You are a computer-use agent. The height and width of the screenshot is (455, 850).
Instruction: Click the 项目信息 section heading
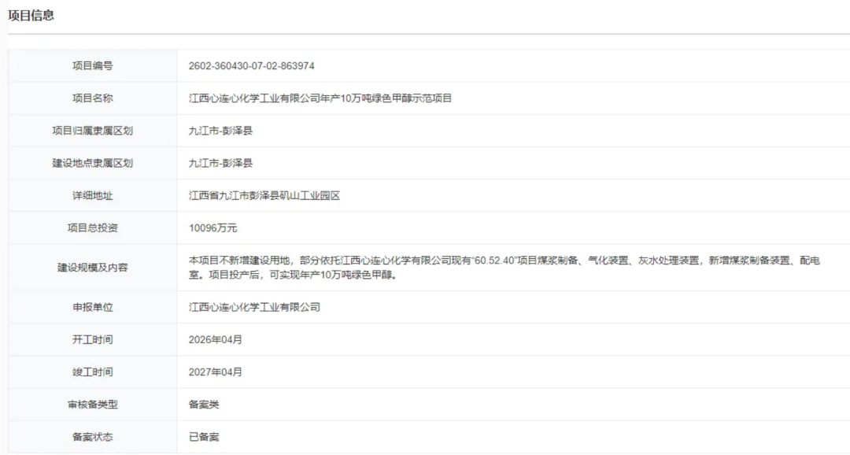(31, 15)
